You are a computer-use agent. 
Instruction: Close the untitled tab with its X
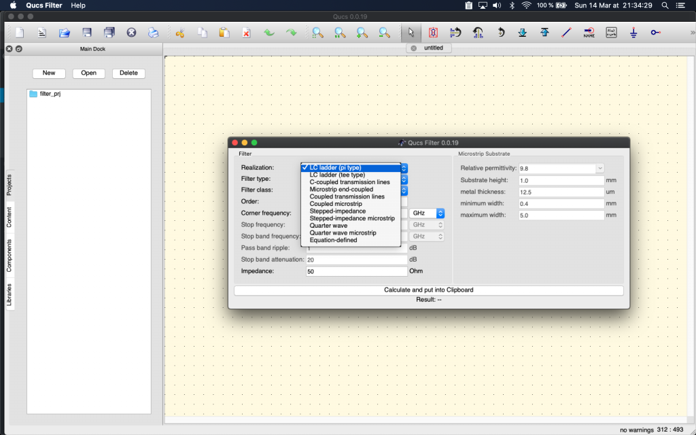point(414,48)
